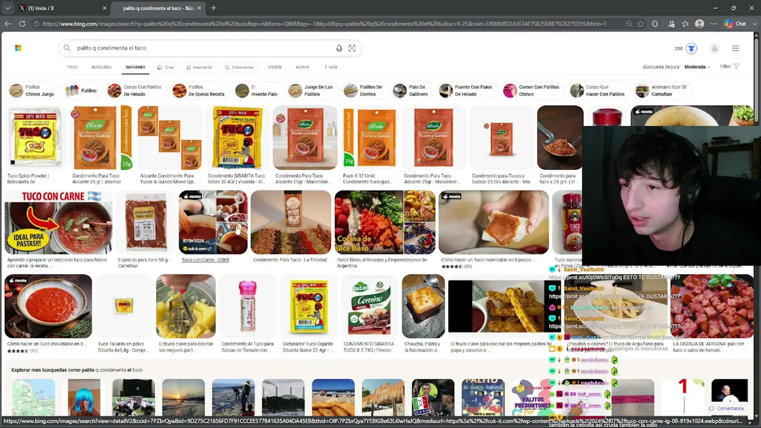The width and height of the screenshot is (761, 428).
Task: Start voice search with the microphone icon
Action: pyautogui.click(x=339, y=48)
